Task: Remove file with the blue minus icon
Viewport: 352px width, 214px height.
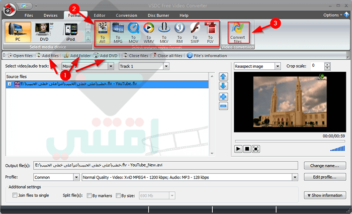Action: [x=223, y=106]
